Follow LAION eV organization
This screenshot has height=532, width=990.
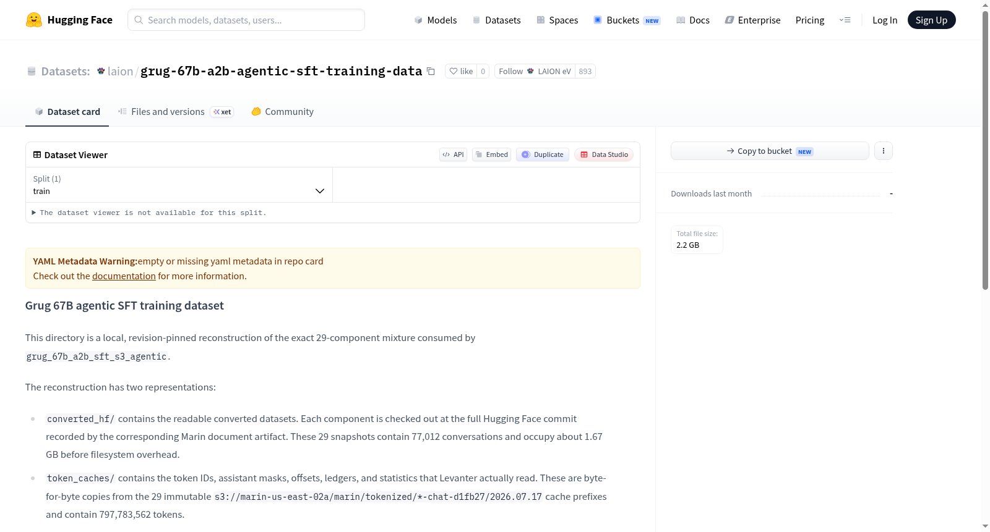point(535,71)
